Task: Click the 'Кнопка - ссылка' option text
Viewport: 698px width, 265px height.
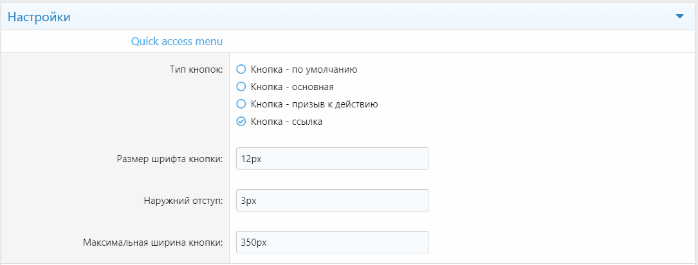Action: tap(286, 121)
